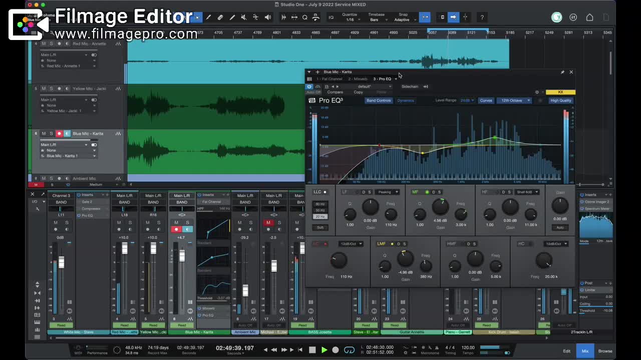
Task: Toggle the LMF band enable dot
Action: tap(392, 244)
